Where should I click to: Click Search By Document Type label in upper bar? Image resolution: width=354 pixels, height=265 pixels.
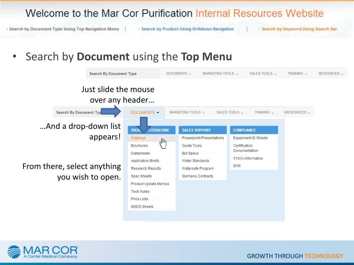pos(113,74)
